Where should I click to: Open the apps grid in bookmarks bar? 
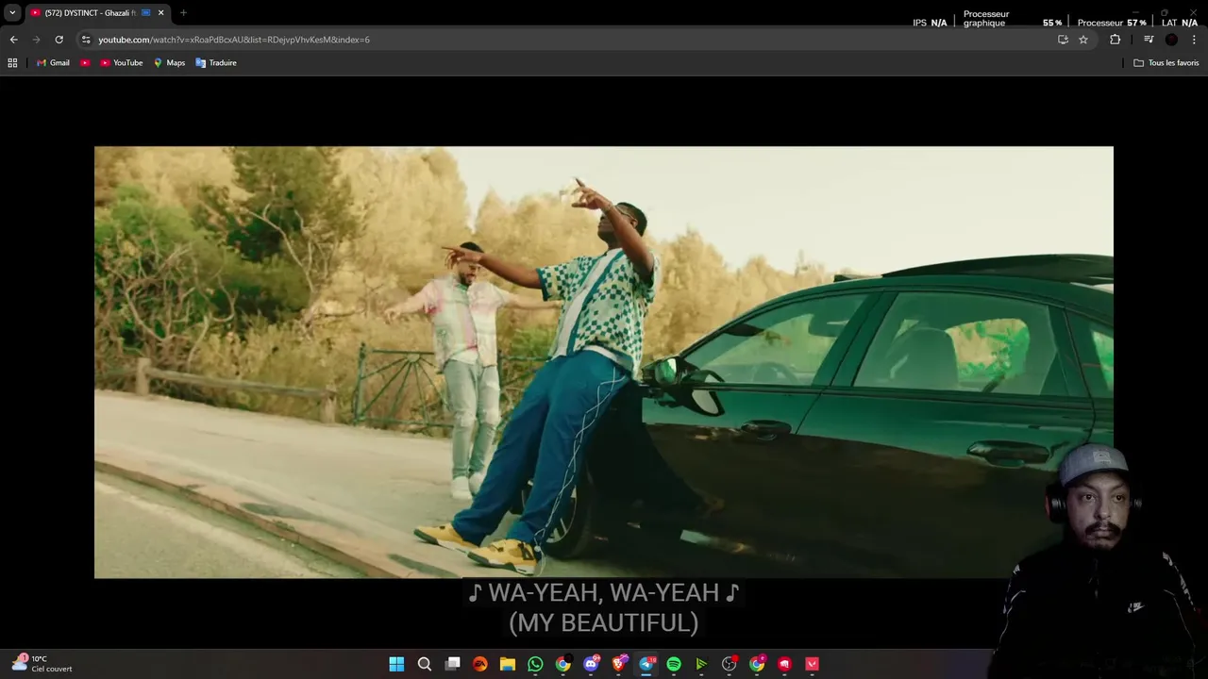(12, 63)
